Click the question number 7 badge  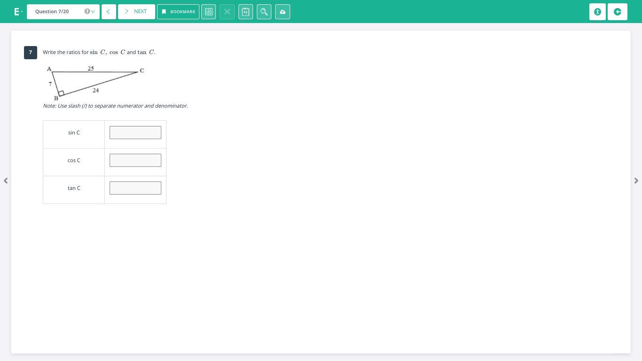point(31,52)
